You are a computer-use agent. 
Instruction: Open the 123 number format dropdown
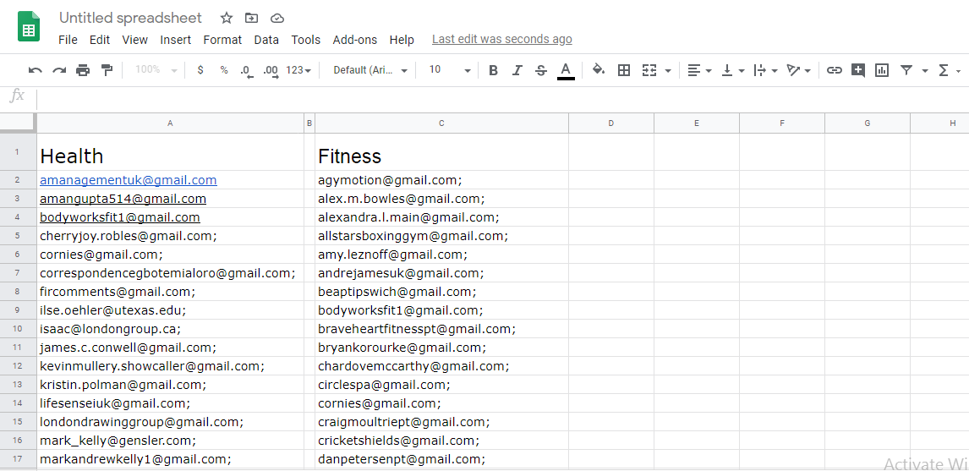point(298,70)
